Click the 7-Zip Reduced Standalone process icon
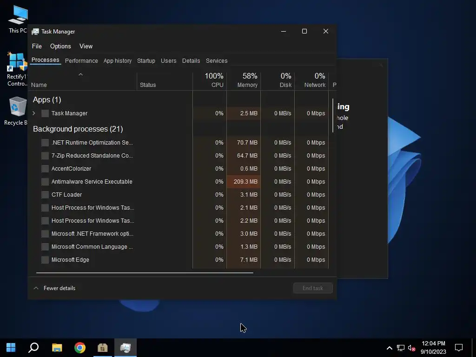 click(x=45, y=156)
